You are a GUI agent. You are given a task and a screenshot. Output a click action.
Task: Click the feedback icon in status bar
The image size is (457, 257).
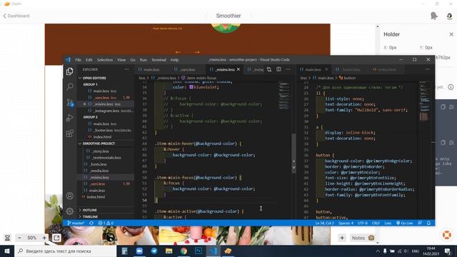tap(420, 223)
